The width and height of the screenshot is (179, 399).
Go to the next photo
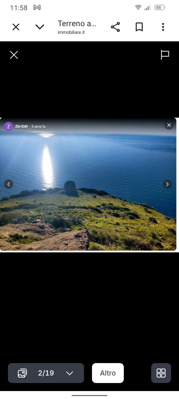[x=168, y=184]
